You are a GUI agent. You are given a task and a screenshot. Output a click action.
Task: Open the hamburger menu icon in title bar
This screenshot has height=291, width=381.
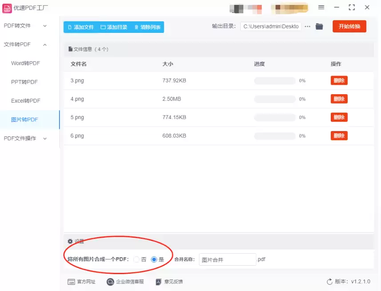pyautogui.click(x=321, y=8)
